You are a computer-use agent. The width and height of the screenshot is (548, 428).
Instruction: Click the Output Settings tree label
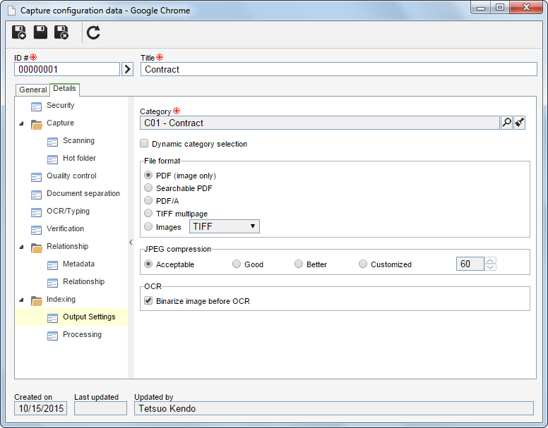tap(89, 317)
